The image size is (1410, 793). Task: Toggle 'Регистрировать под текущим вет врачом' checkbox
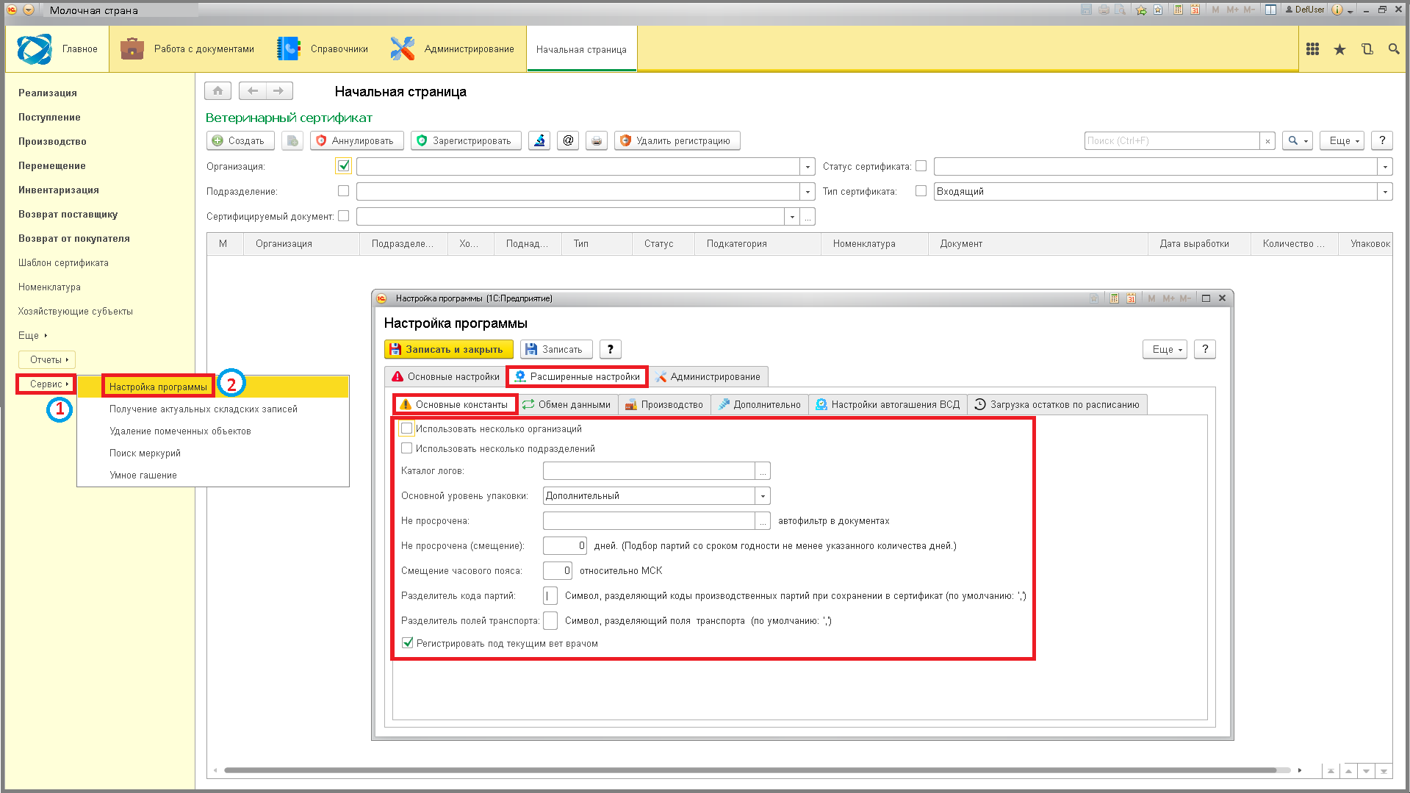pos(407,643)
